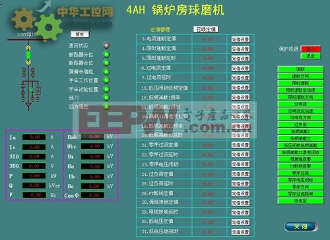Toggle the 低电压 protection button at the list bottom
The height and width of the screenshot is (240, 330).
(300, 200)
